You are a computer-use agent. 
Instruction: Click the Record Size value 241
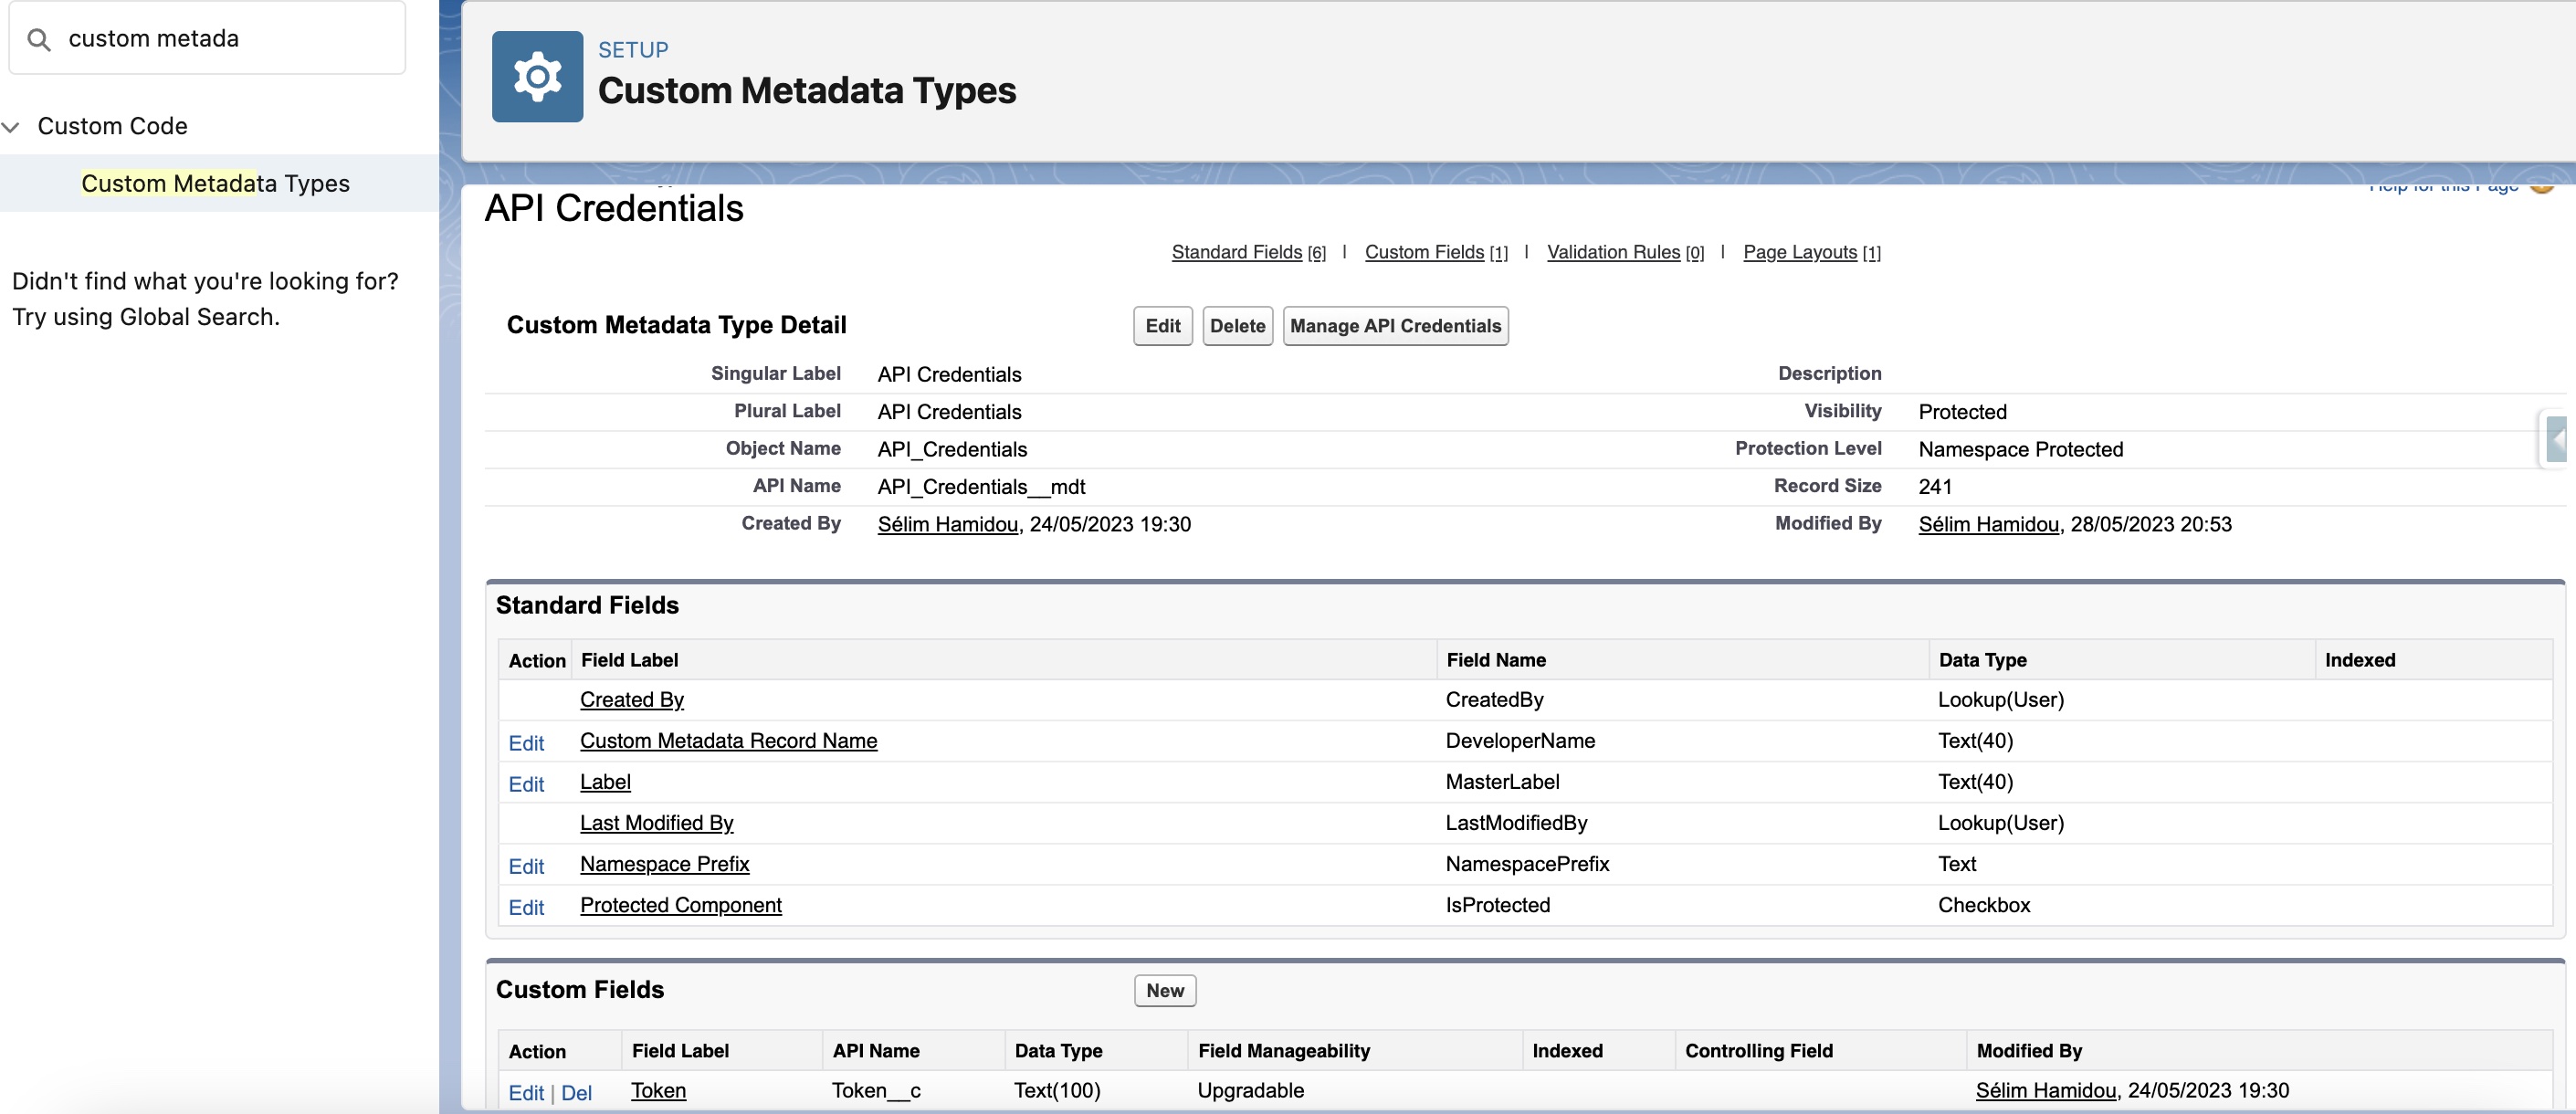(1934, 487)
